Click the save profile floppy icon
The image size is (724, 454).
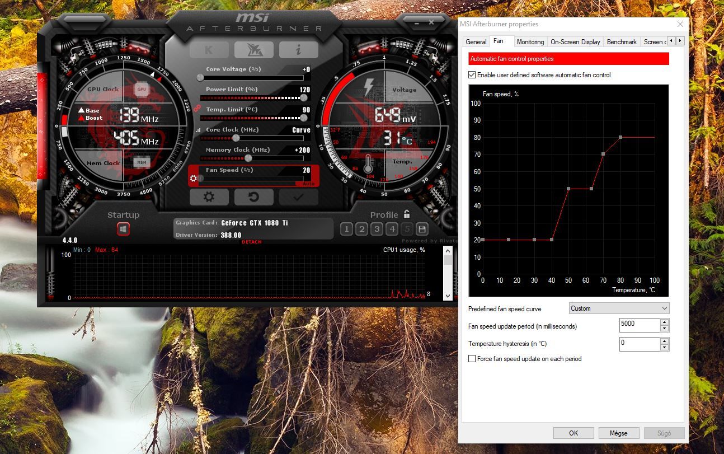pyautogui.click(x=422, y=229)
